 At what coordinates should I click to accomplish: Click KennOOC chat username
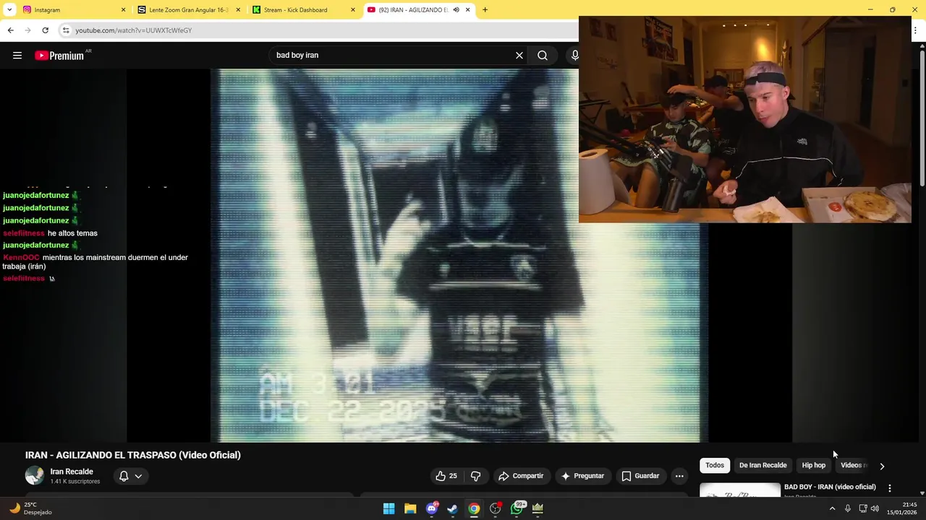point(21,258)
